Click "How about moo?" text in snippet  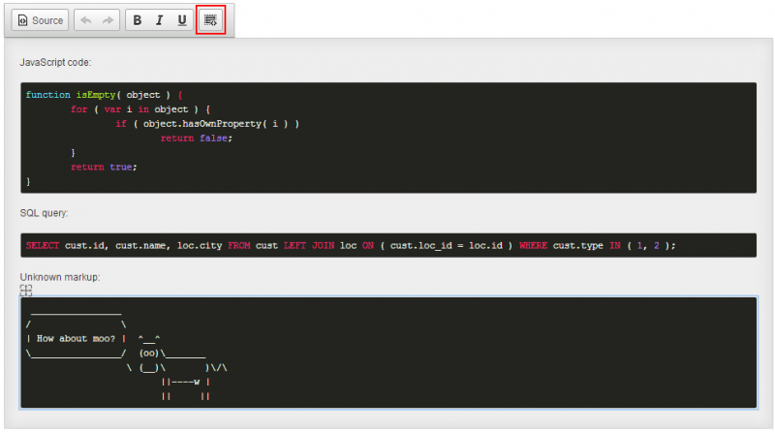click(x=76, y=339)
